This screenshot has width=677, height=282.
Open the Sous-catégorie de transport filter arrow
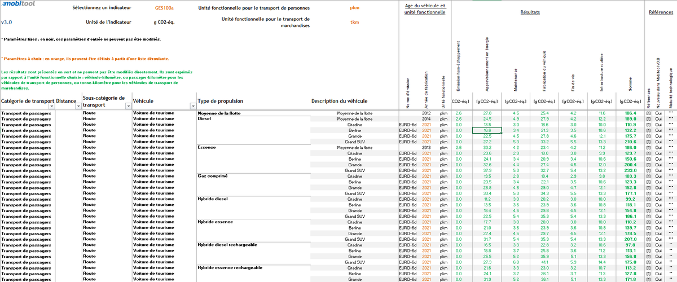click(x=128, y=105)
